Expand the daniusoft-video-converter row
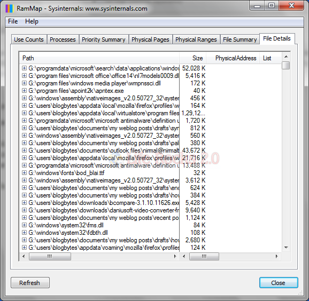 tap(24, 210)
